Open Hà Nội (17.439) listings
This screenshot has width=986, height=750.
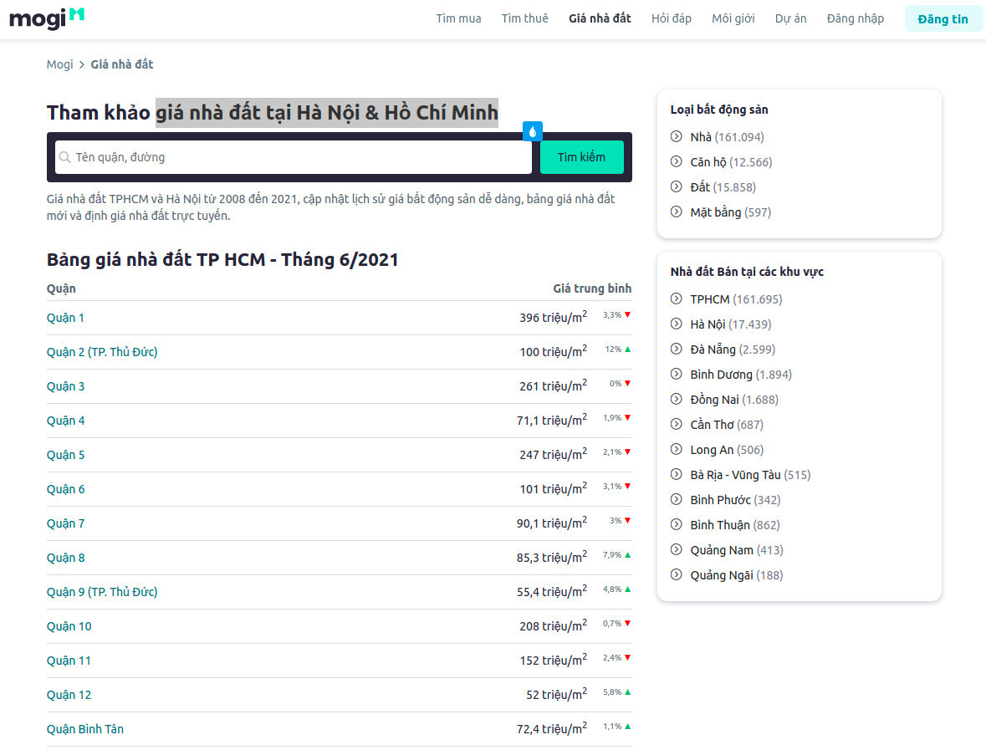pos(731,324)
